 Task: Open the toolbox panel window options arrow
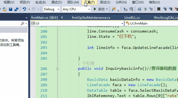pyautogui.click(x=27, y=18)
